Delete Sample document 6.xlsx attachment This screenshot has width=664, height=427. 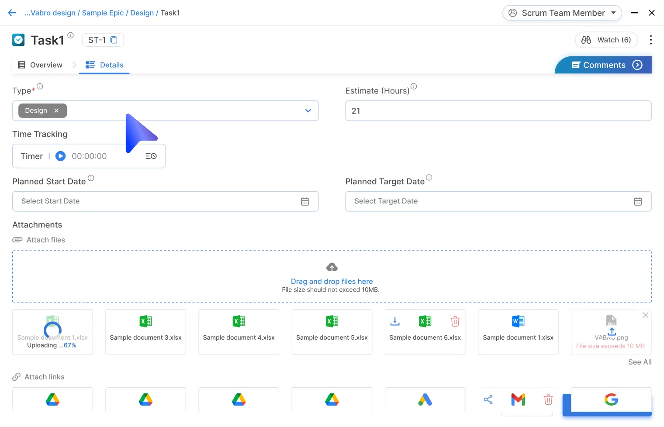point(455,322)
